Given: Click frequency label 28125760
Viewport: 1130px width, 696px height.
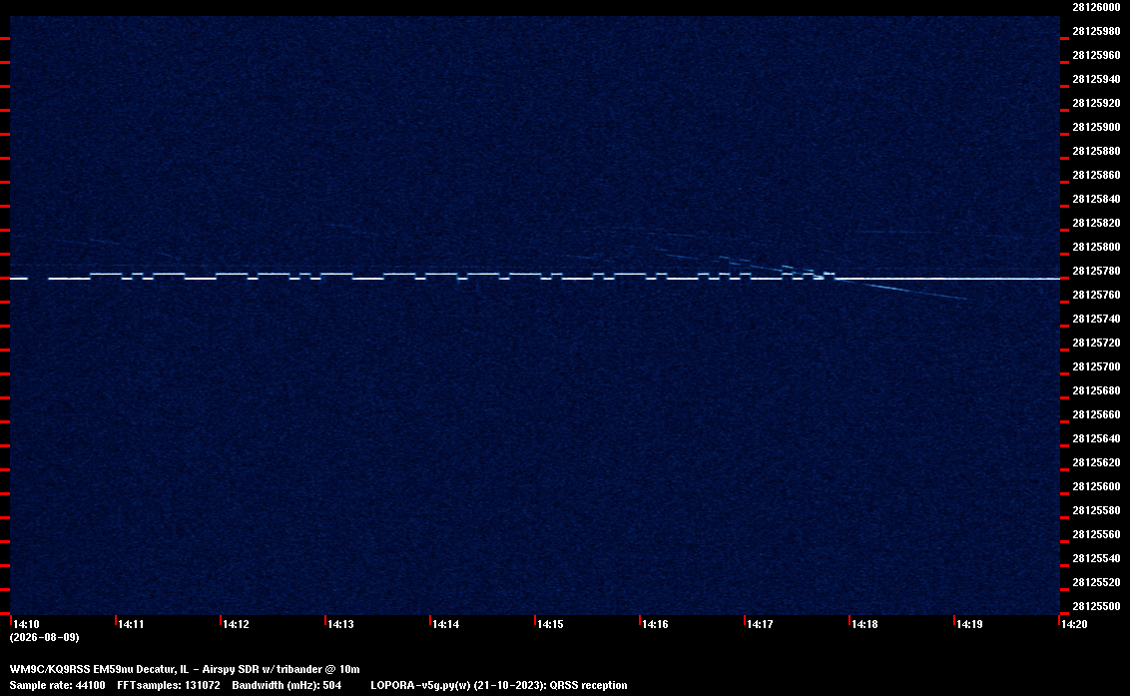Looking at the screenshot, I should (1096, 295).
